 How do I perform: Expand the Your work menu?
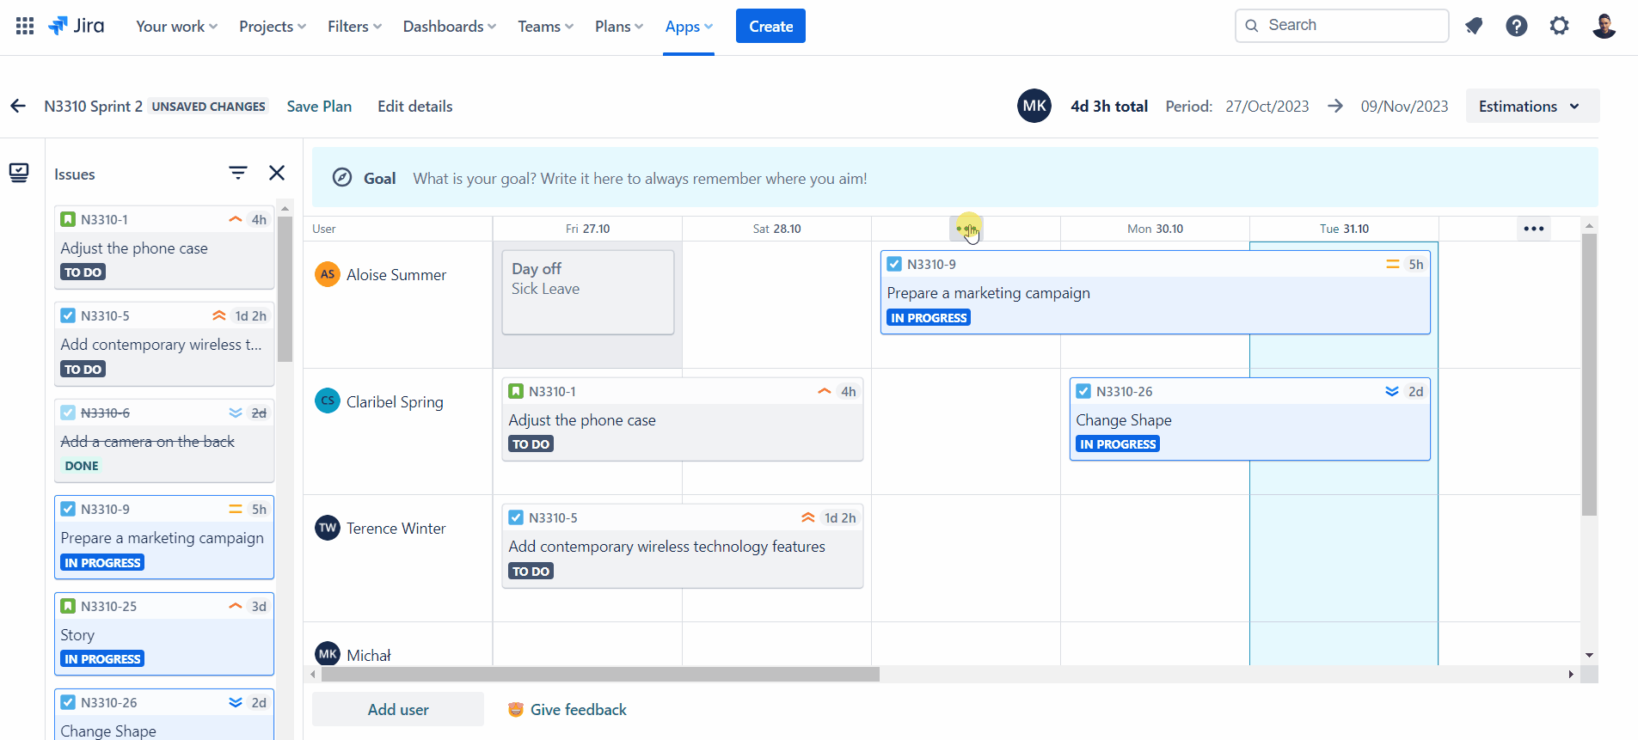click(x=176, y=26)
